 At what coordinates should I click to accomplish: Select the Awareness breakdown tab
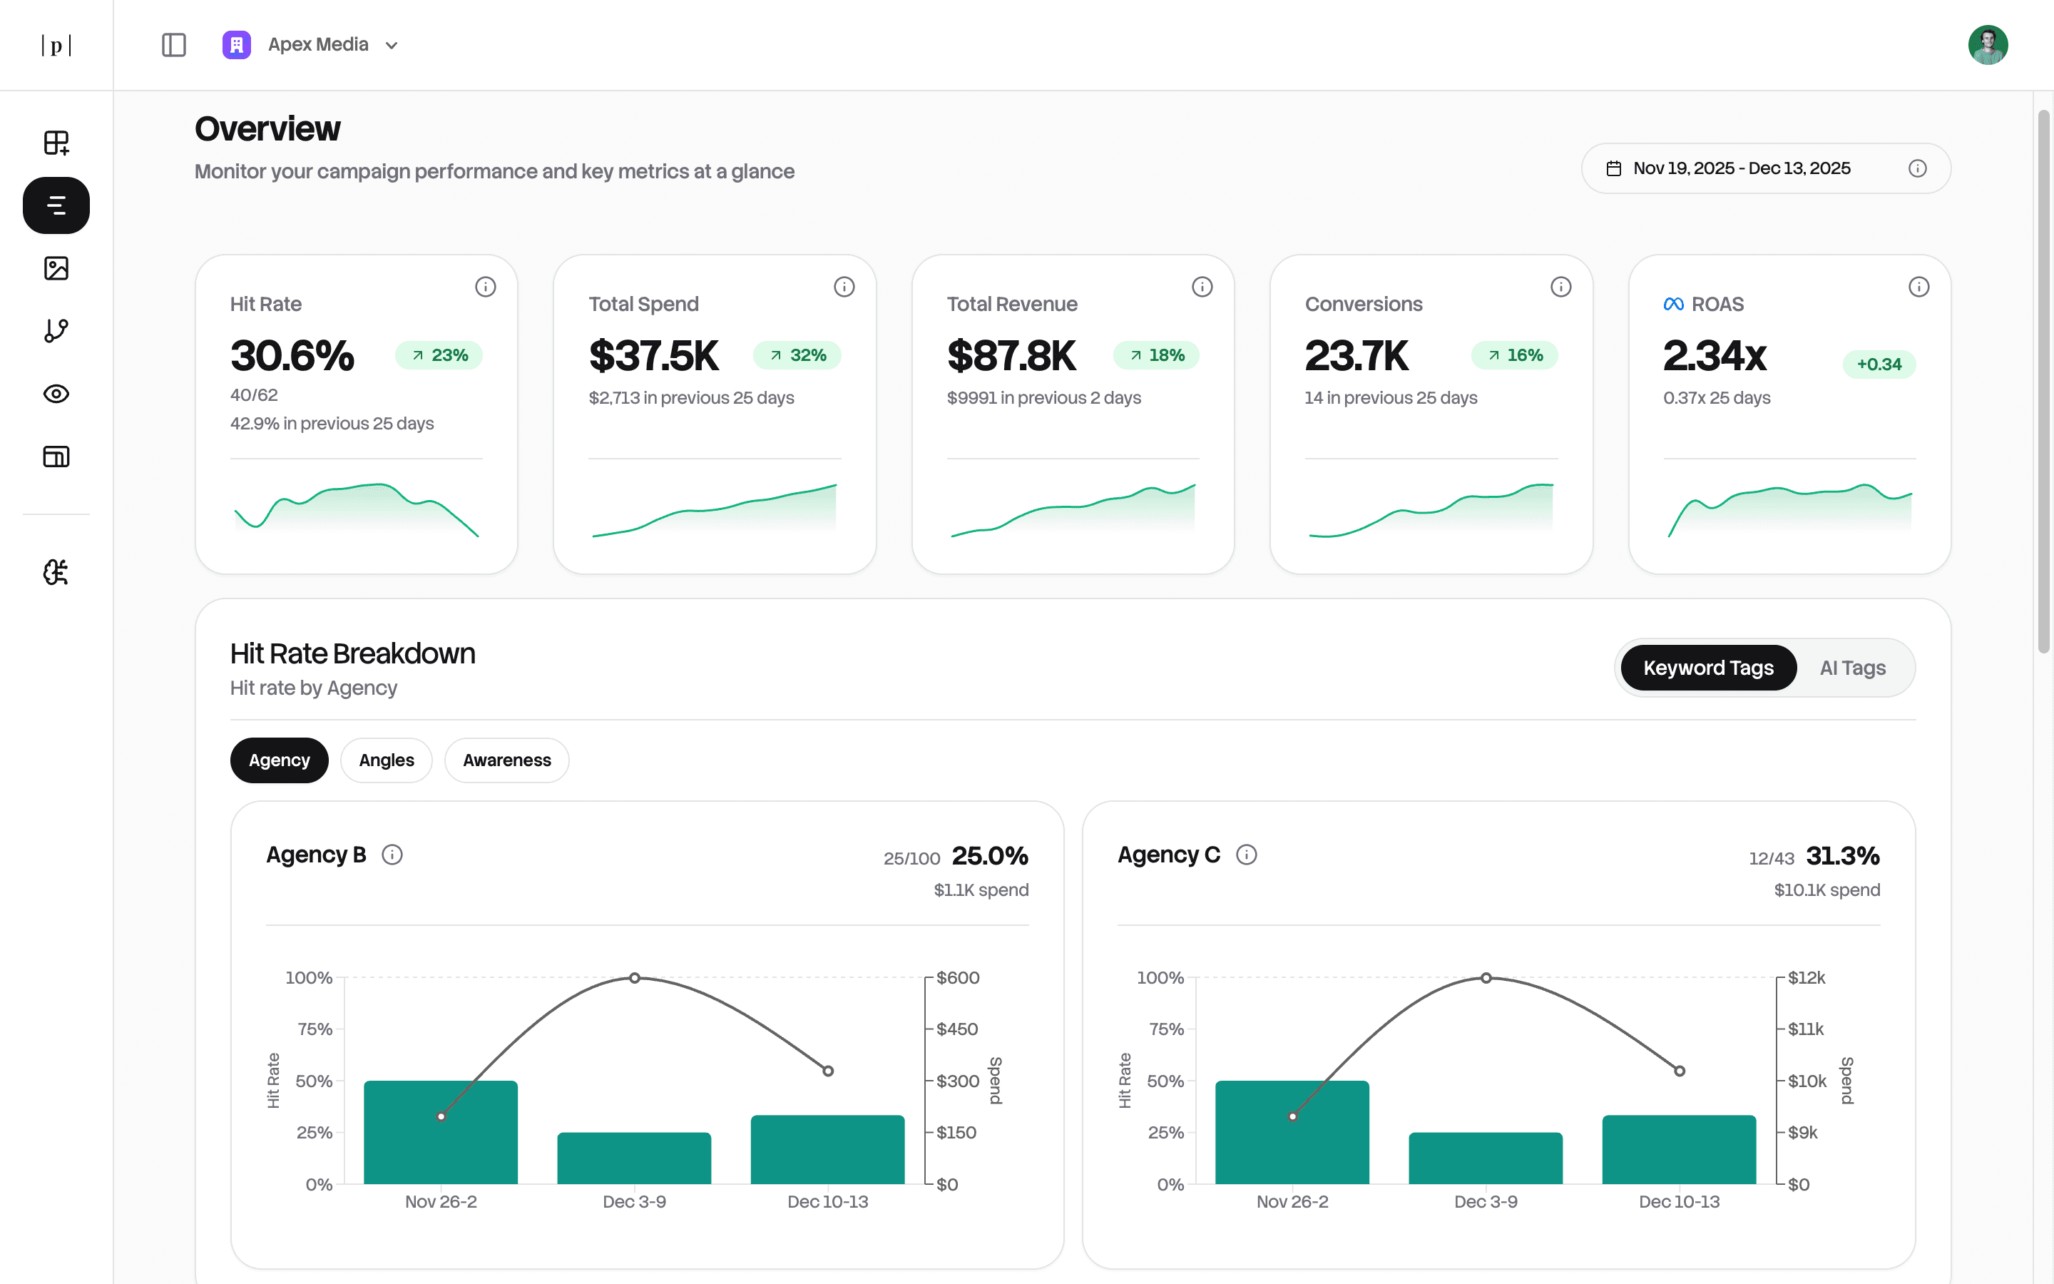click(506, 760)
